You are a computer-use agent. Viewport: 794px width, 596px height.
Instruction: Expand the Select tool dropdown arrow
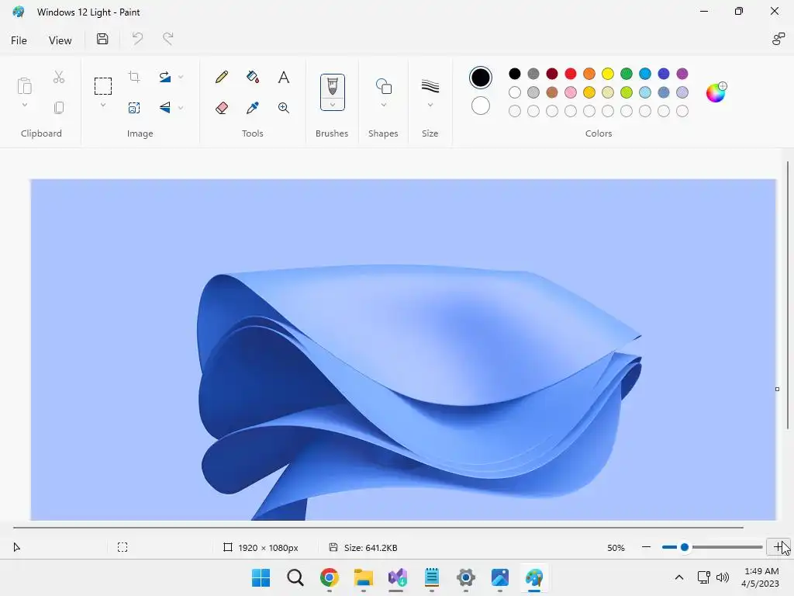(x=103, y=105)
